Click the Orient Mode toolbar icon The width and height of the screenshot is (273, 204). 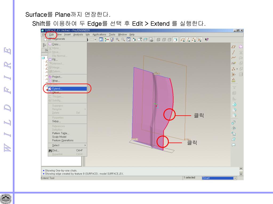(112, 40)
